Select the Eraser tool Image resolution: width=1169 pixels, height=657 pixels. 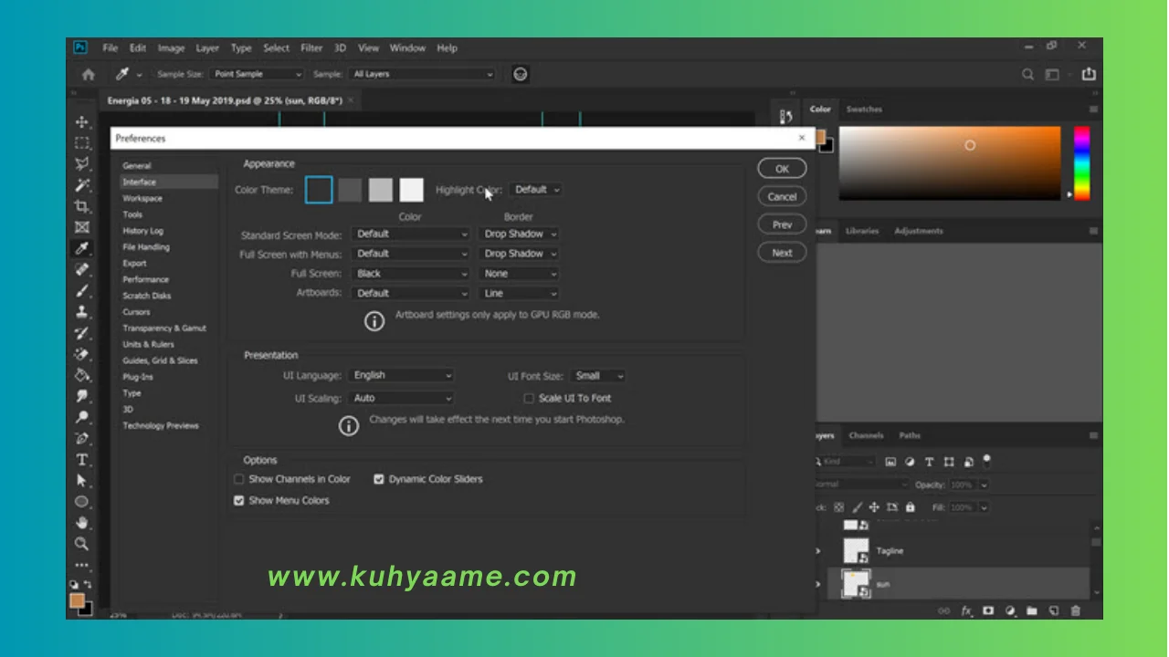(82, 354)
